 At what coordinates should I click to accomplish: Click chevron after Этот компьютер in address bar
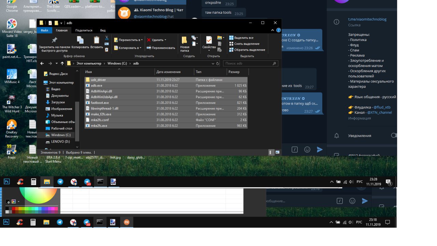point(104,64)
